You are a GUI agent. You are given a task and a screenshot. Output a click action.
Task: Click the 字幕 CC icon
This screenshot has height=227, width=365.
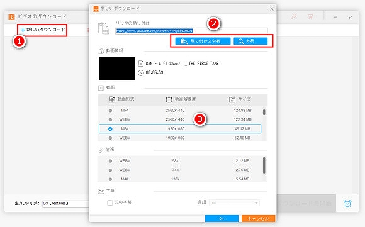101,191
